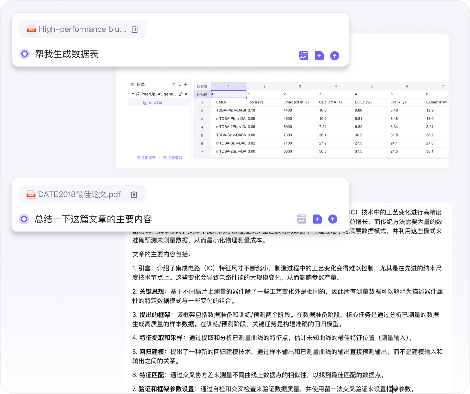Open the High-performance blu… PDF file chip
The width and height of the screenshot is (470, 394).
83,29
